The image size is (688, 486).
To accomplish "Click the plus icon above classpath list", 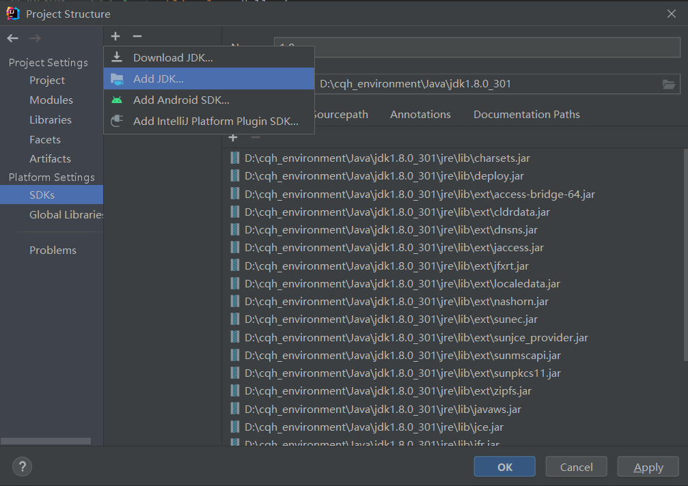I will point(233,138).
